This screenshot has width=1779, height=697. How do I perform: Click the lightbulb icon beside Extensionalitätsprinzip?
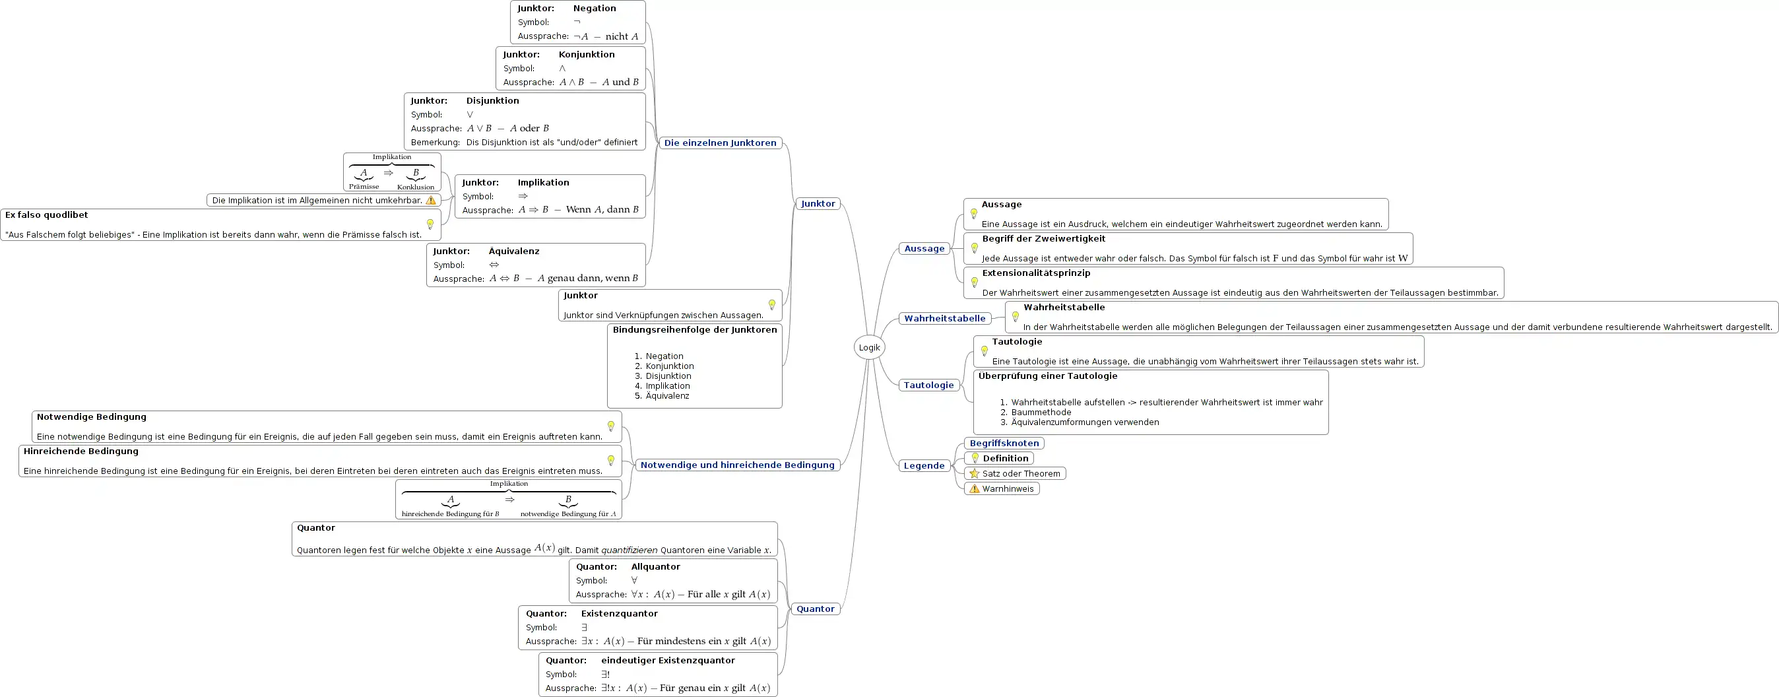(x=975, y=282)
